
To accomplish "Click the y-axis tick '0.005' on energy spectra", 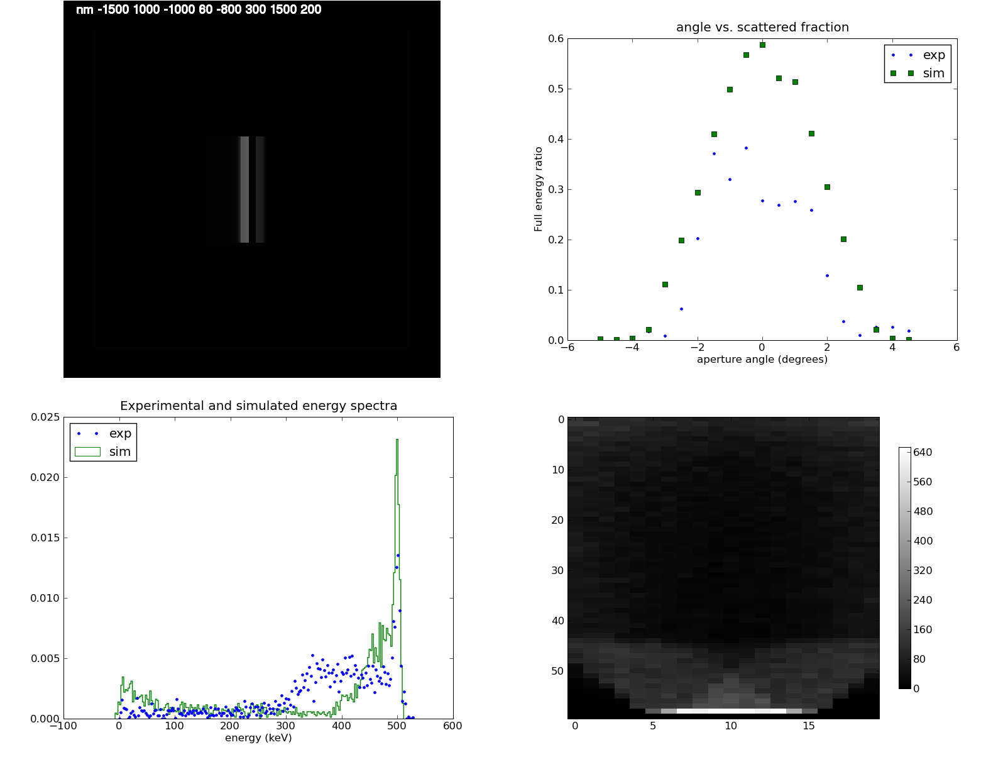I will (x=46, y=658).
